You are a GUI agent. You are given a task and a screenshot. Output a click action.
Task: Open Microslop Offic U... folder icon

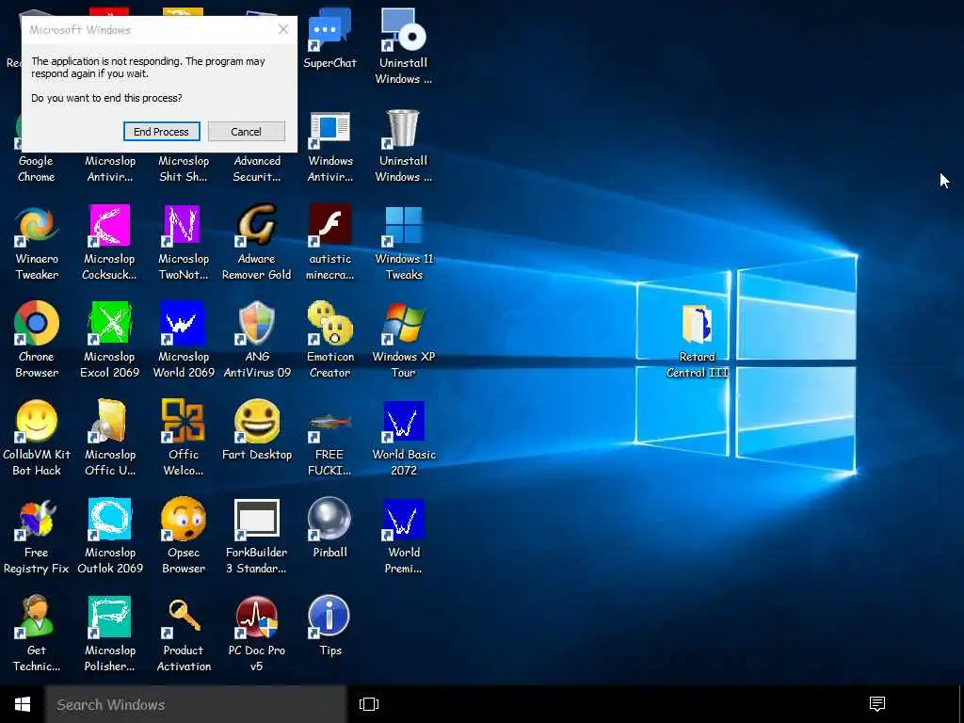(110, 438)
